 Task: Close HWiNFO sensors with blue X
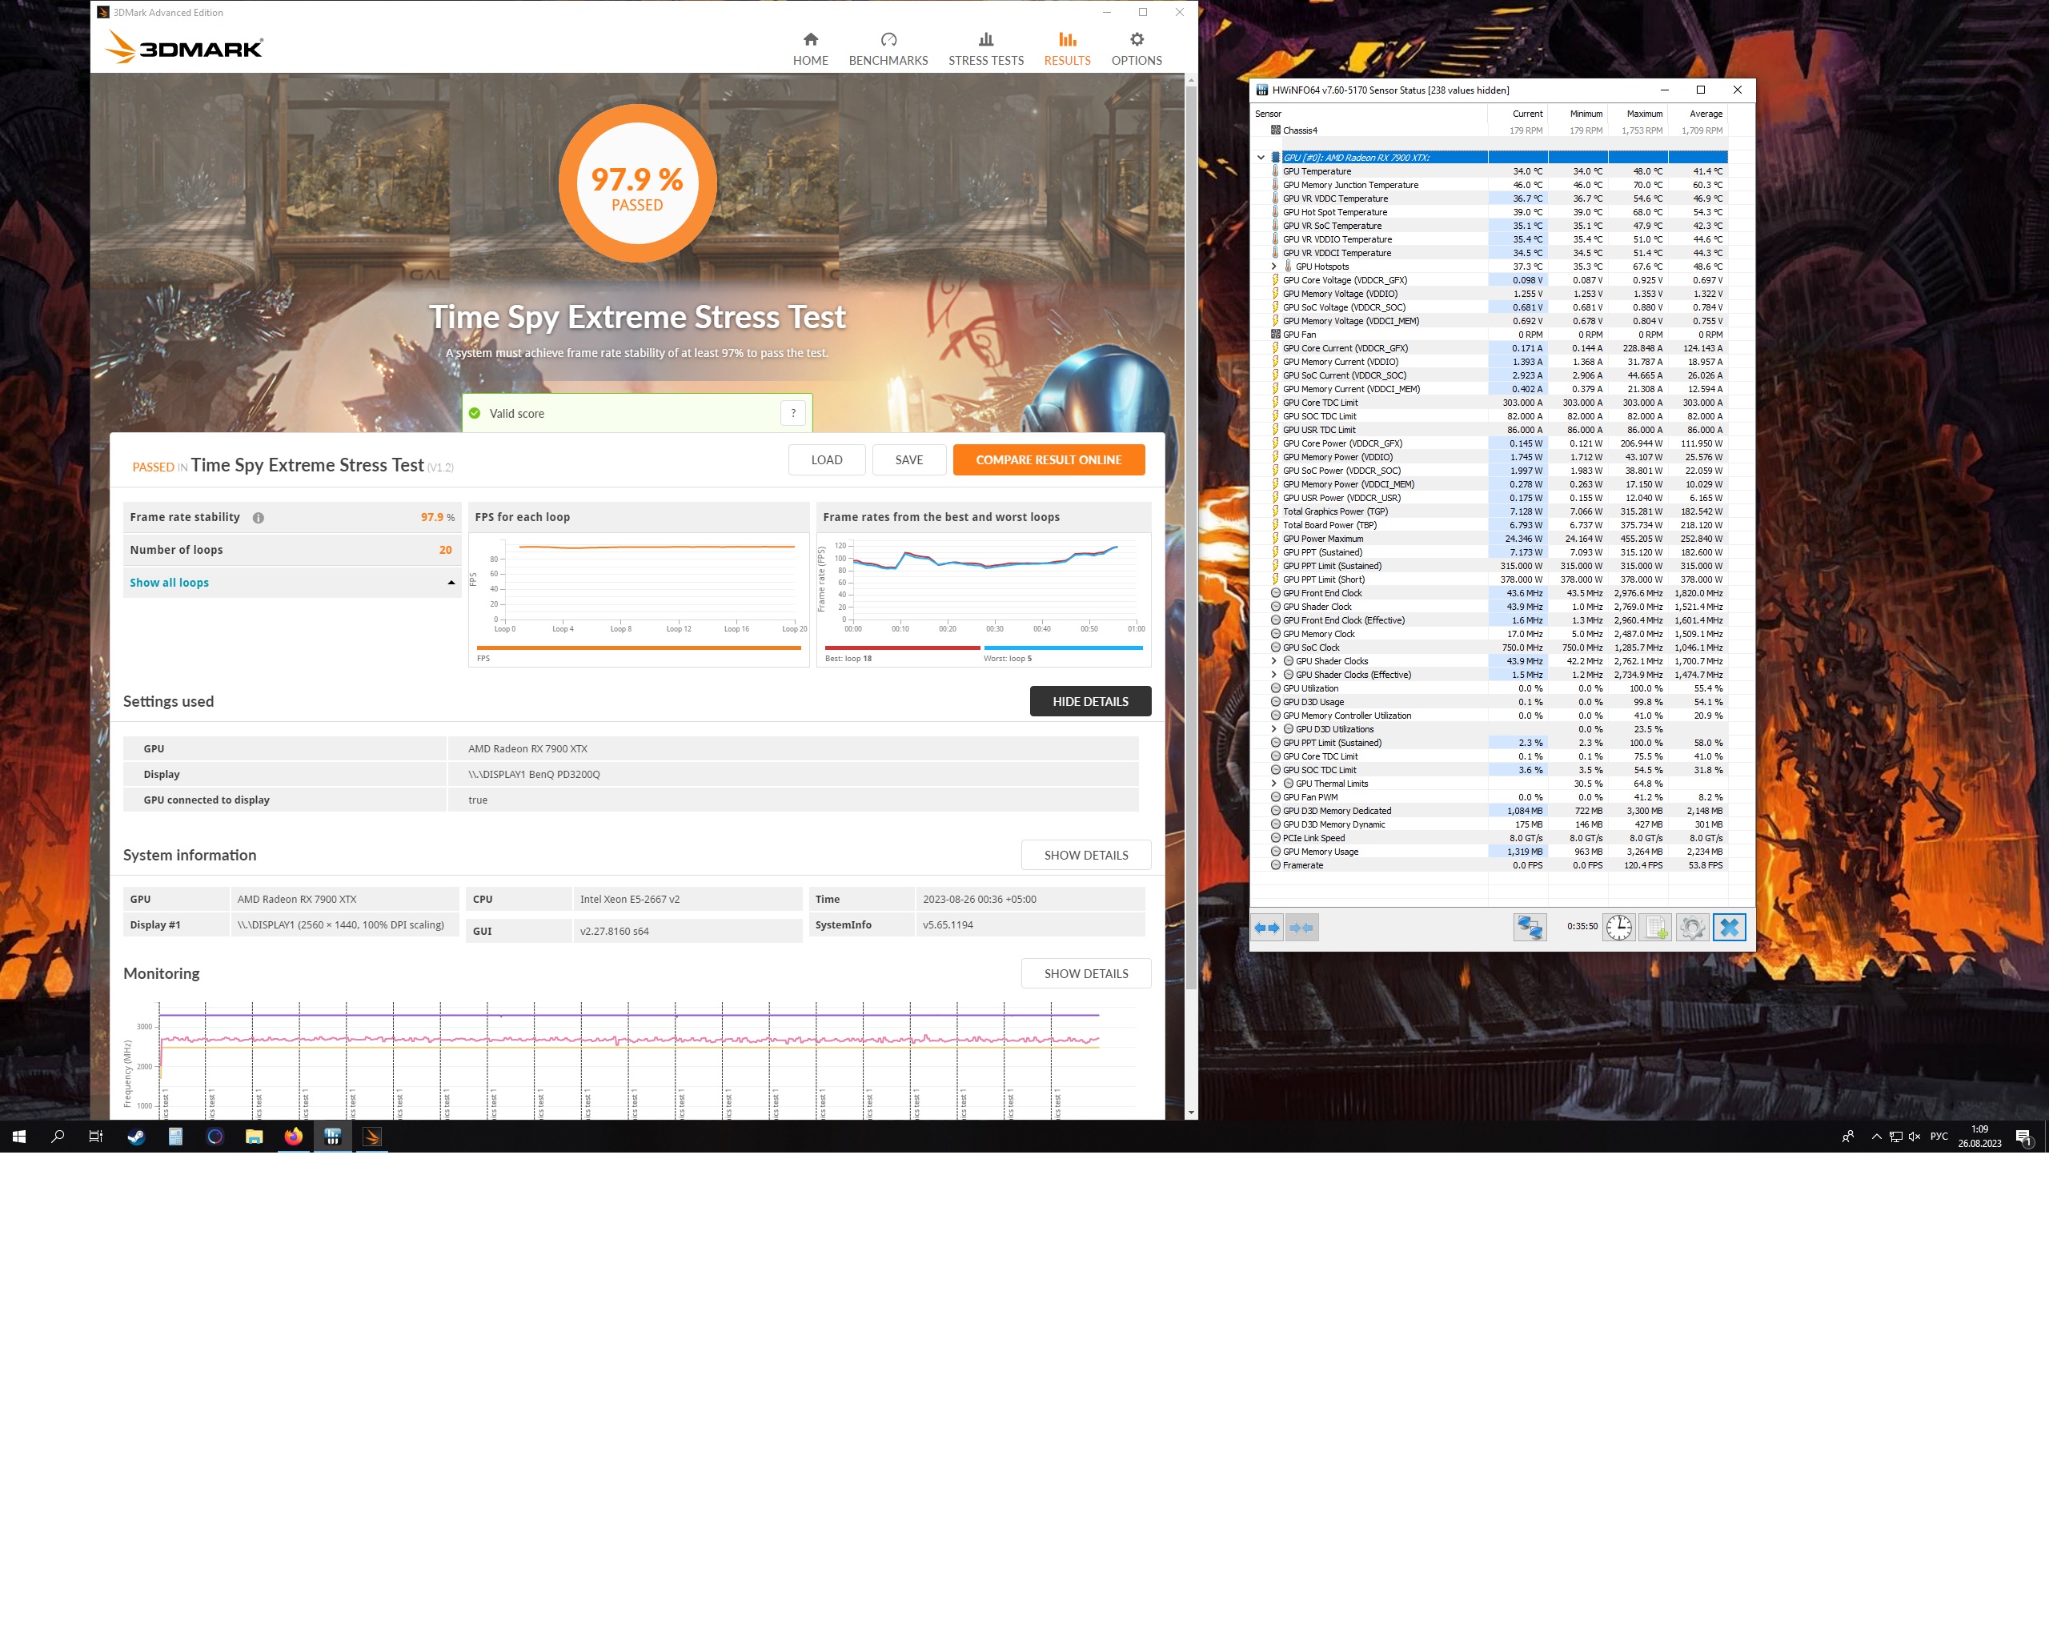click(x=1729, y=928)
